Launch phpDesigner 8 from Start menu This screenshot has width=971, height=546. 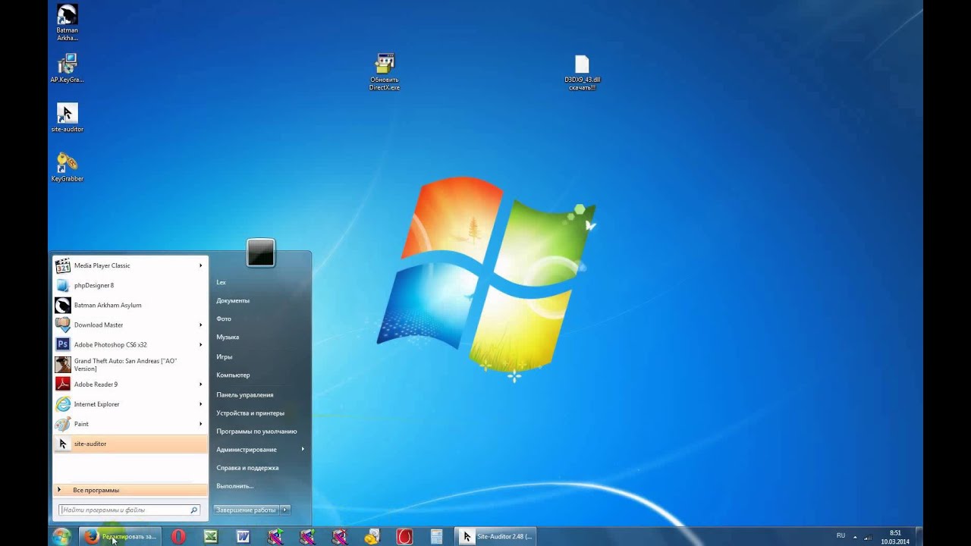(x=130, y=285)
